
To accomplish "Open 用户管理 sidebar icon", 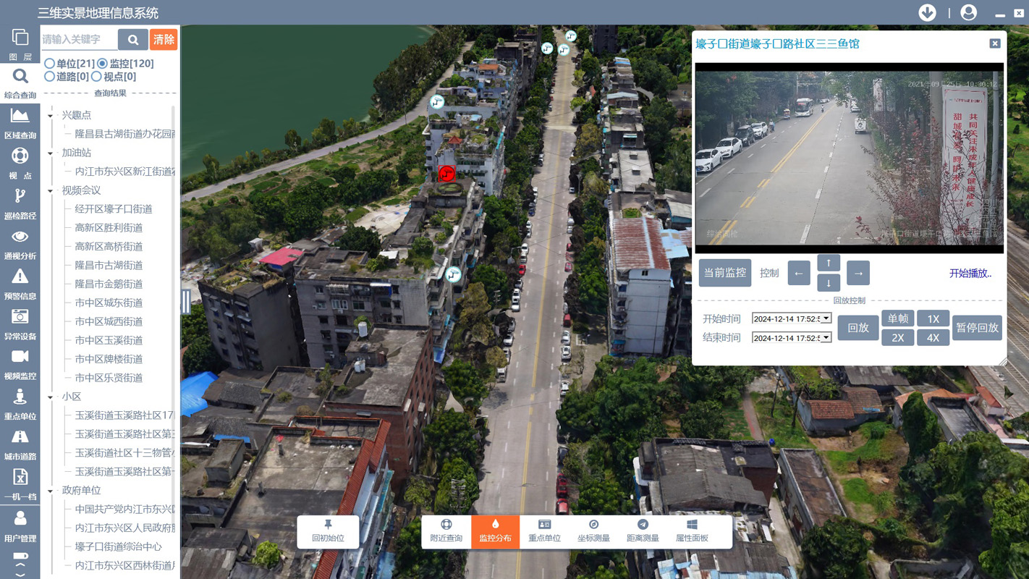I will click(x=20, y=527).
